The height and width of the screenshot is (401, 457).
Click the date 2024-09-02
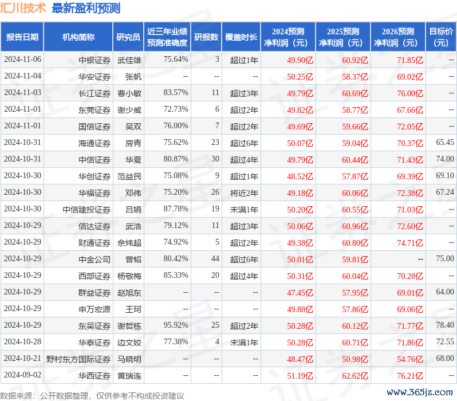tap(22, 375)
